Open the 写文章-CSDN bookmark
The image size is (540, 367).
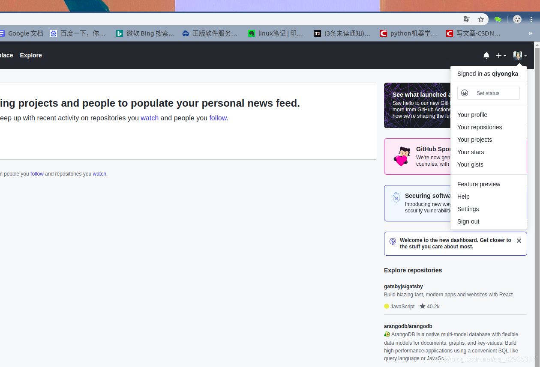point(473,33)
